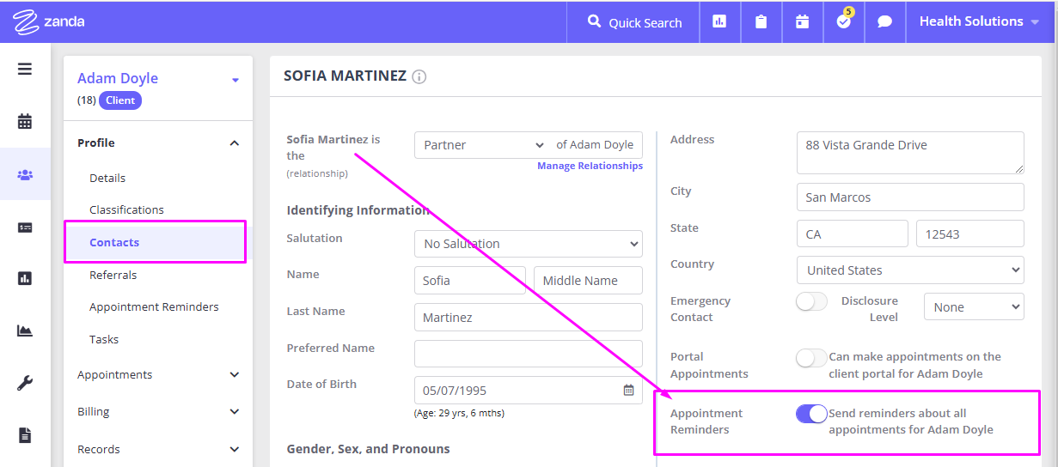Open the hamburger menu icon in sidebar
This screenshot has height=467, width=1058.
(x=25, y=69)
